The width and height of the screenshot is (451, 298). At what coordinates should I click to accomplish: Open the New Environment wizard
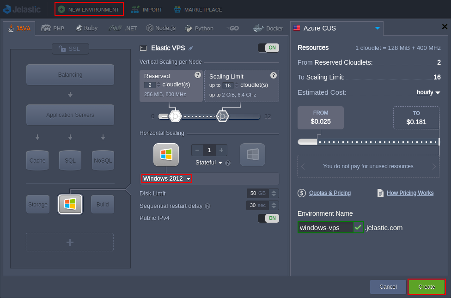89,9
